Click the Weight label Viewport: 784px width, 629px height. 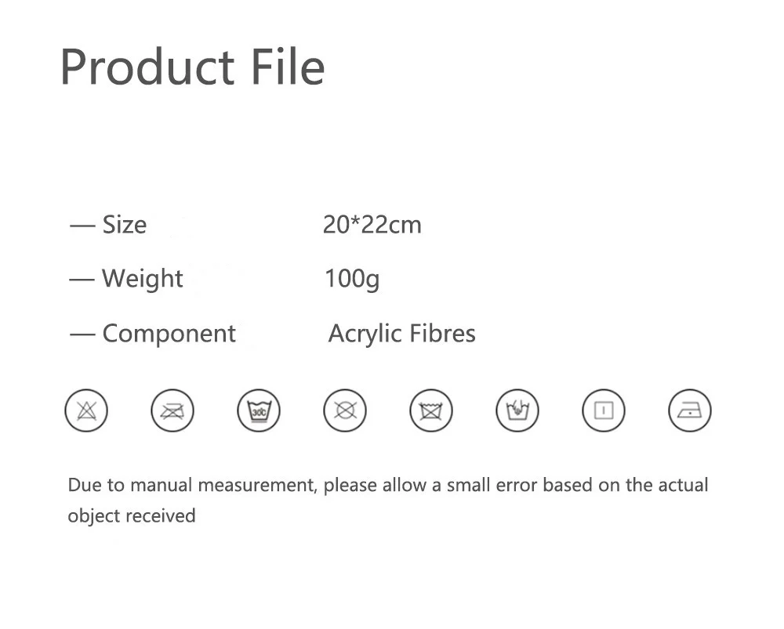click(x=143, y=278)
